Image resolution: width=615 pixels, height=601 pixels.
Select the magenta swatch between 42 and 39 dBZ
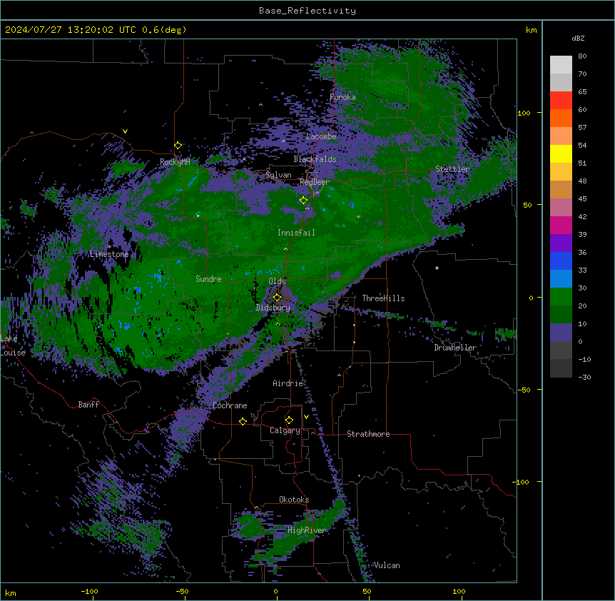pyautogui.click(x=561, y=226)
